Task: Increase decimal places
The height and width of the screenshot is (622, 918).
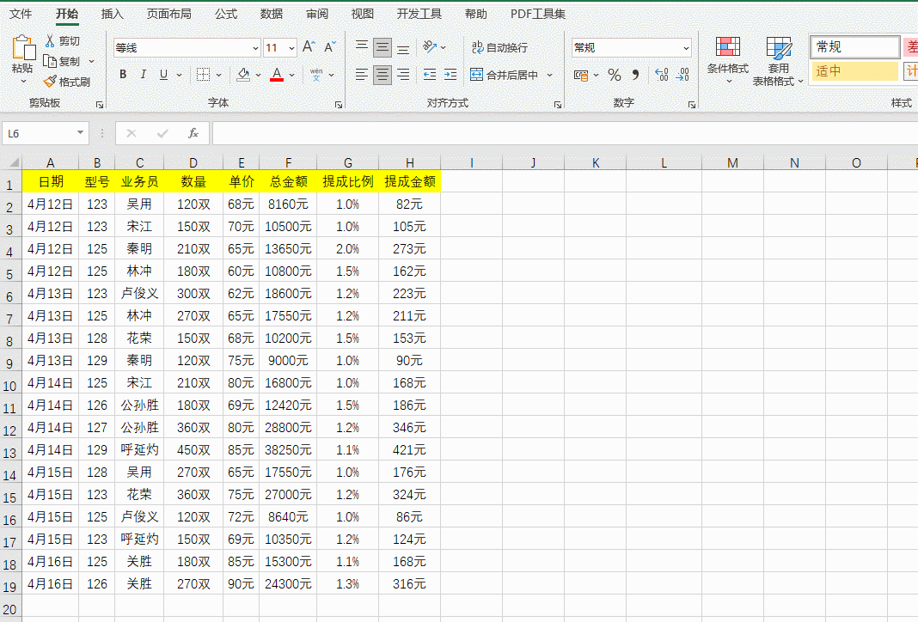Action: (662, 75)
